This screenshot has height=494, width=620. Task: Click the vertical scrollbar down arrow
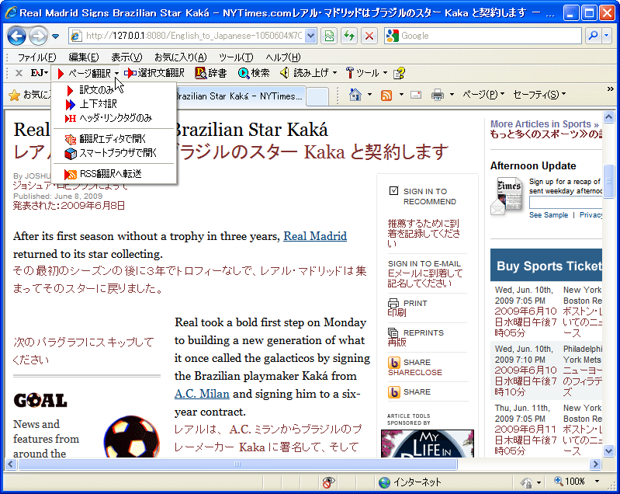[x=608, y=451]
